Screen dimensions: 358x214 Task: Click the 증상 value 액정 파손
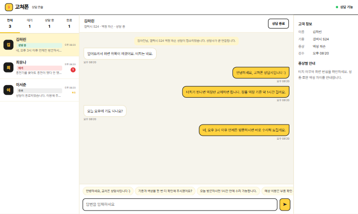tap(319, 46)
